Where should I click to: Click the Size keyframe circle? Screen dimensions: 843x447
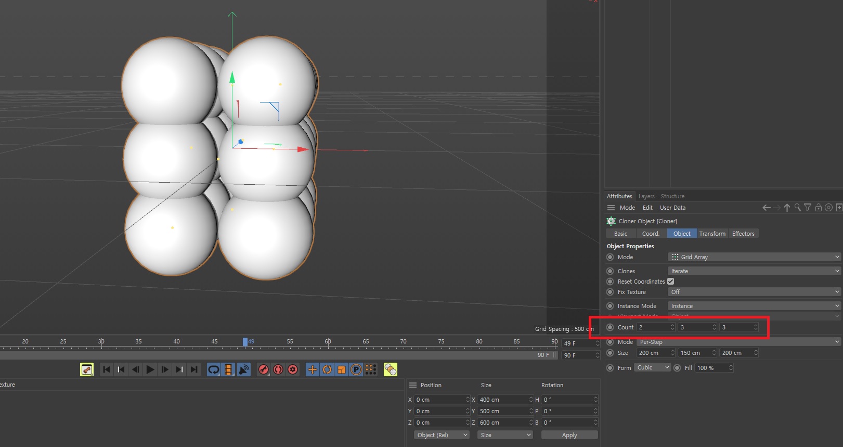[x=611, y=353]
